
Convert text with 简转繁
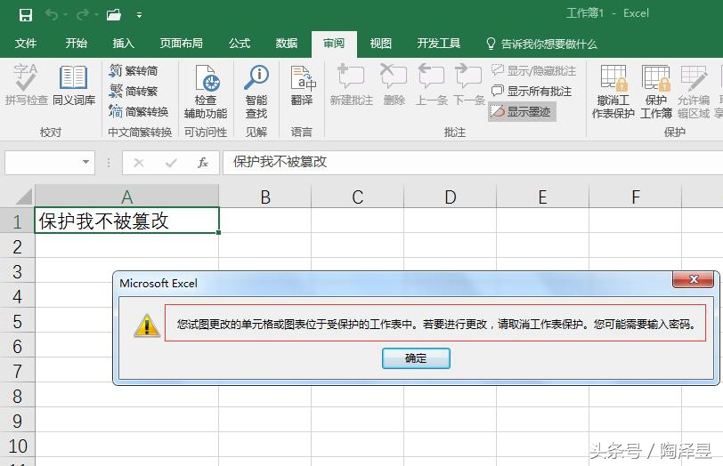(x=134, y=91)
